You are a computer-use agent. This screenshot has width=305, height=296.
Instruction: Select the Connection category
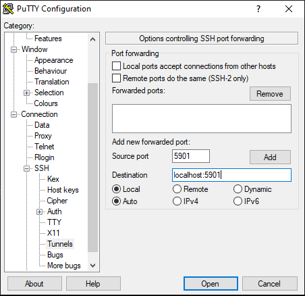(39, 114)
